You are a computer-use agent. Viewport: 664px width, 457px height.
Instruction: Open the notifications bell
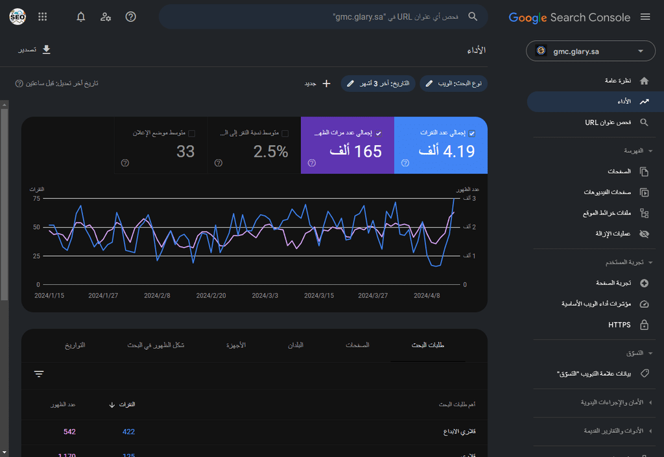[81, 16]
